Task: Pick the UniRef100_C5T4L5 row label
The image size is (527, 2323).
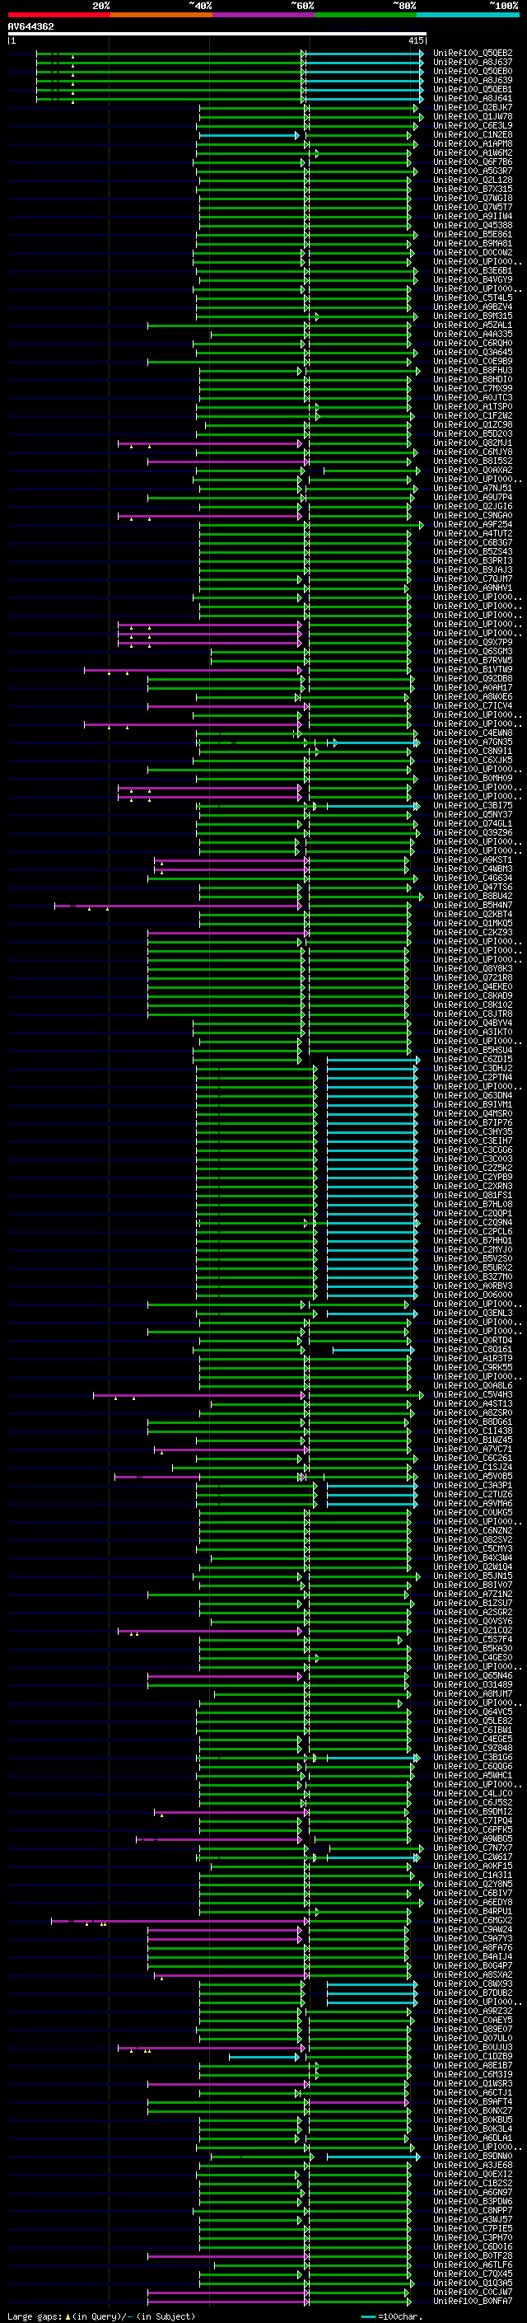Action: point(473,297)
